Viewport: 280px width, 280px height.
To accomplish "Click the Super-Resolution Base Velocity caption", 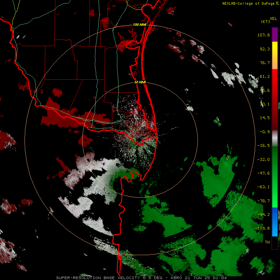I will coord(142,278).
